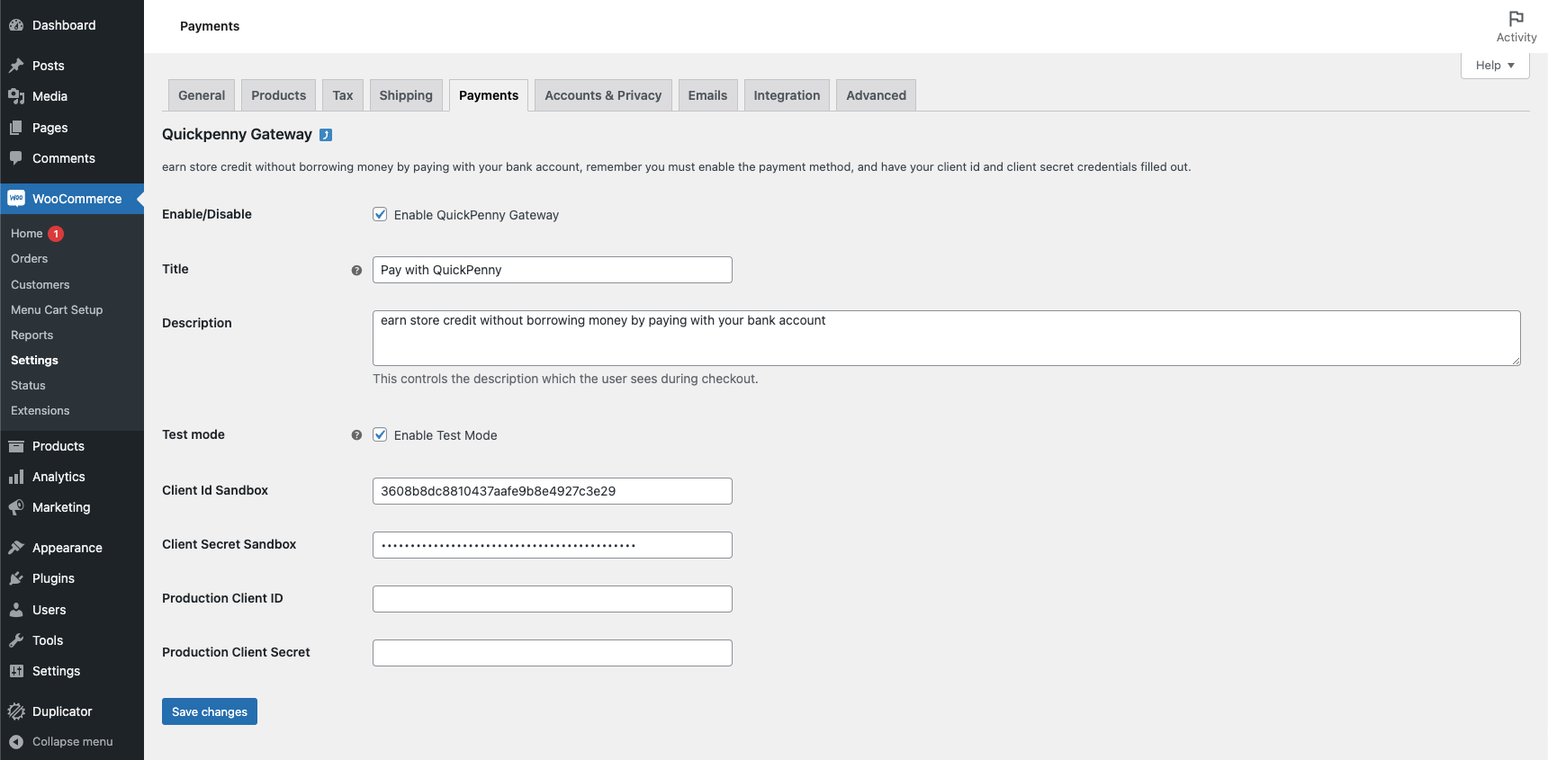Click the Pages icon in sidebar
This screenshot has width=1548, height=760.
pos(16,128)
